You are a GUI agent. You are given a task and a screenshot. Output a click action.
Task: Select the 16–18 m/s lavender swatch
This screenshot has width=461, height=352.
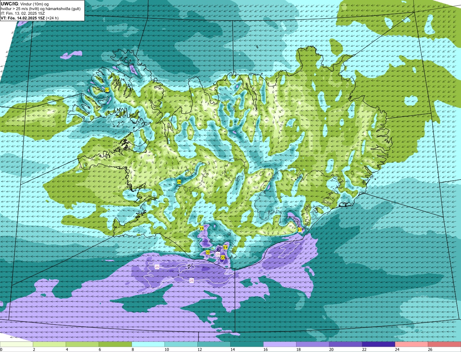[x=280, y=344]
